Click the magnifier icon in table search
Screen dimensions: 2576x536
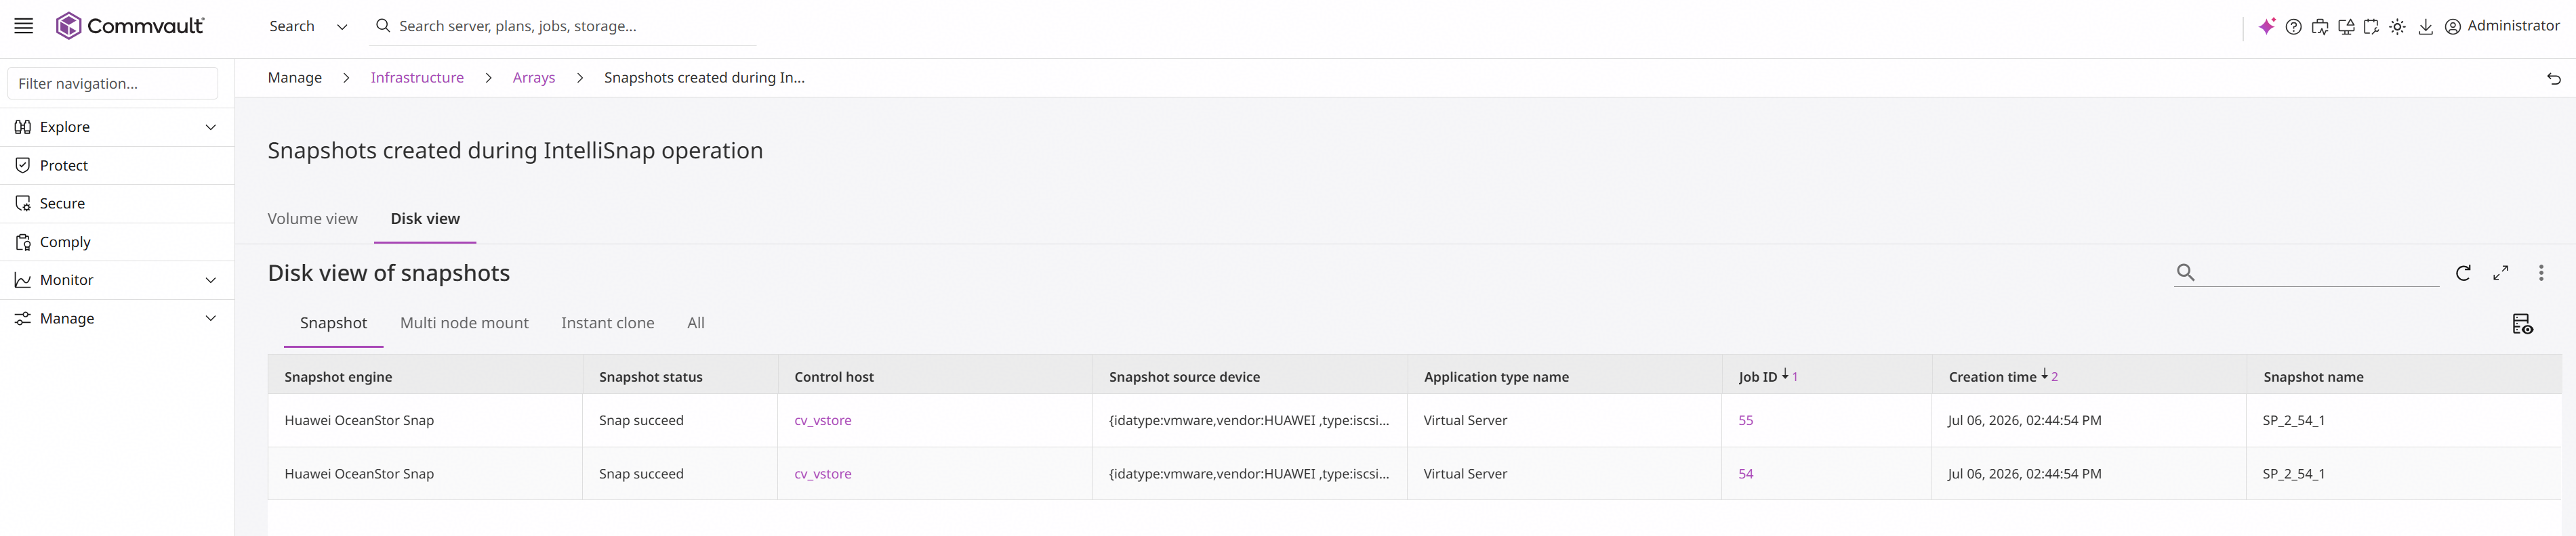click(2186, 273)
